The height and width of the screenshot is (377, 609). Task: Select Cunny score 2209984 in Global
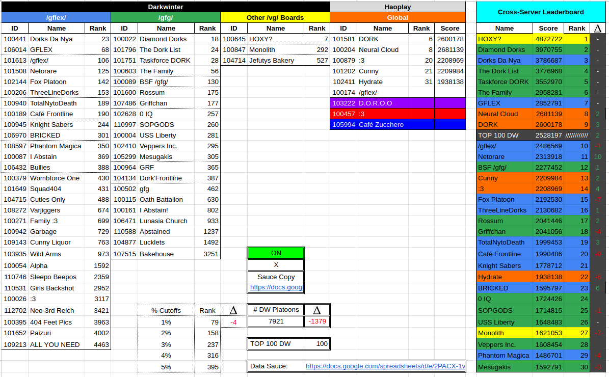tap(450, 71)
